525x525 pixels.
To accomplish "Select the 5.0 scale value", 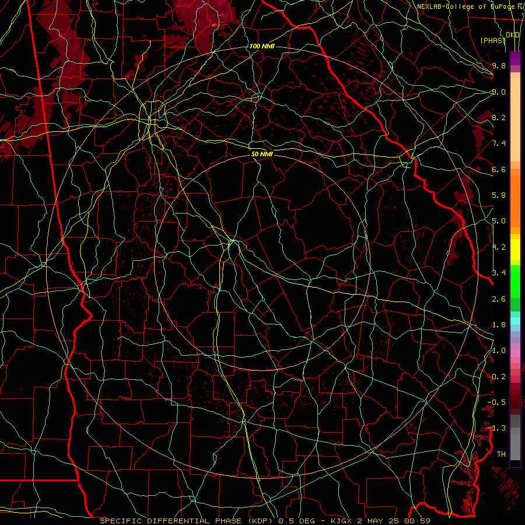I will (499, 221).
